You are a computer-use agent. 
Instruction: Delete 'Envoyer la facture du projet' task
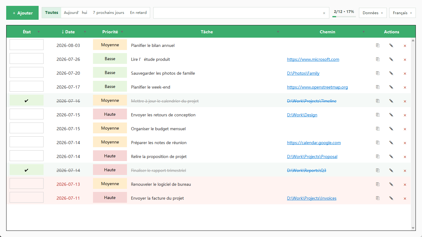(x=405, y=198)
